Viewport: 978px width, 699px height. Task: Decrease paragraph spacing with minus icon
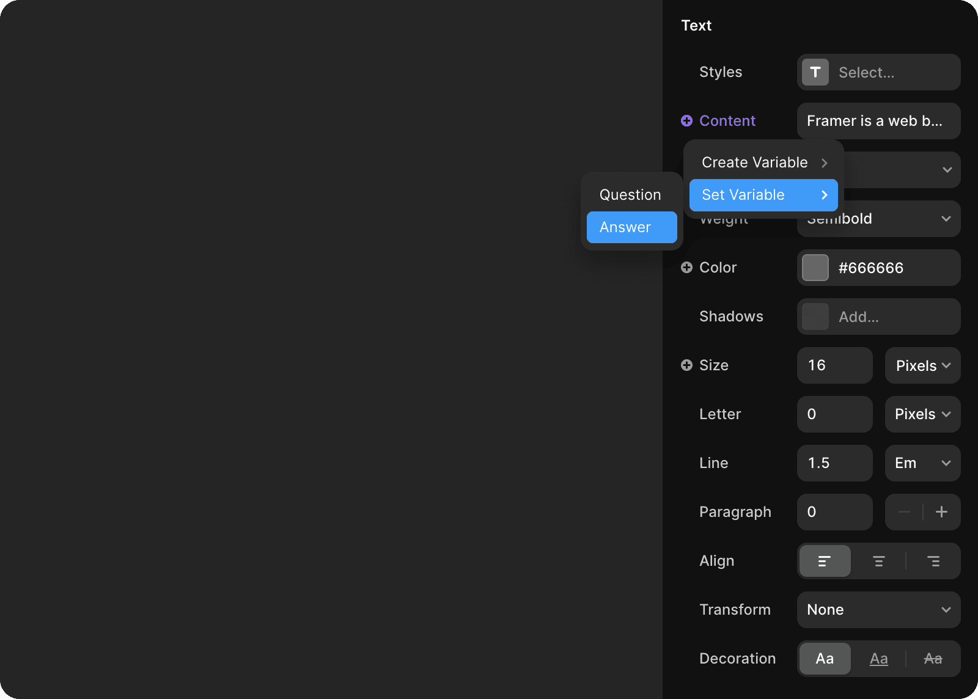(904, 512)
